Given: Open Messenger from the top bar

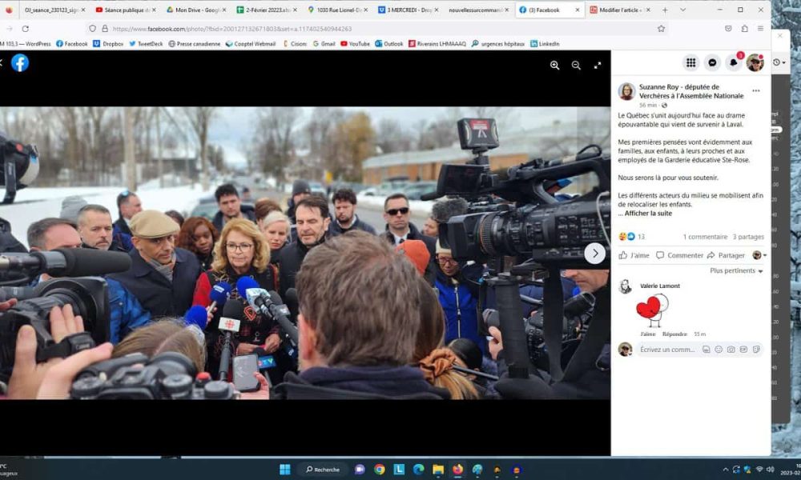Looking at the screenshot, I should (713, 62).
